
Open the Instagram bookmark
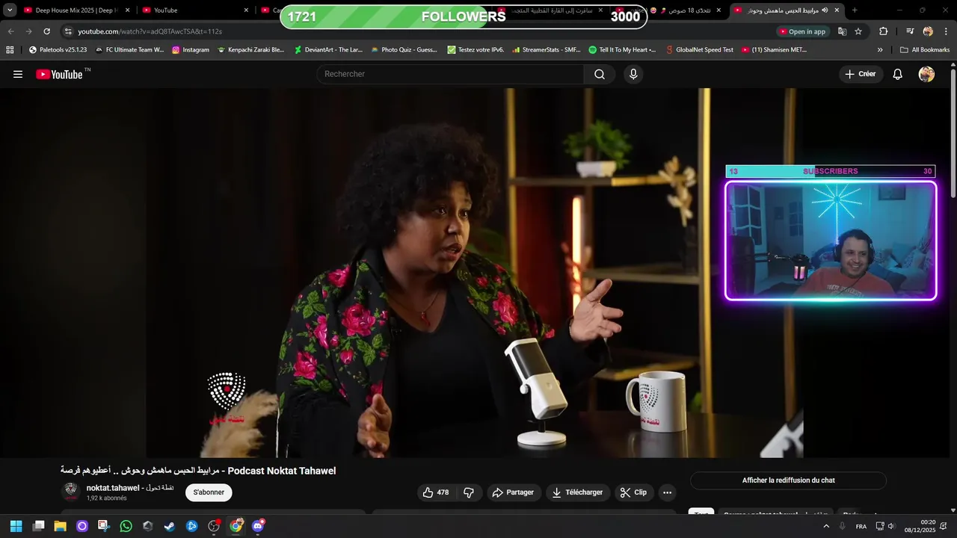tap(190, 50)
